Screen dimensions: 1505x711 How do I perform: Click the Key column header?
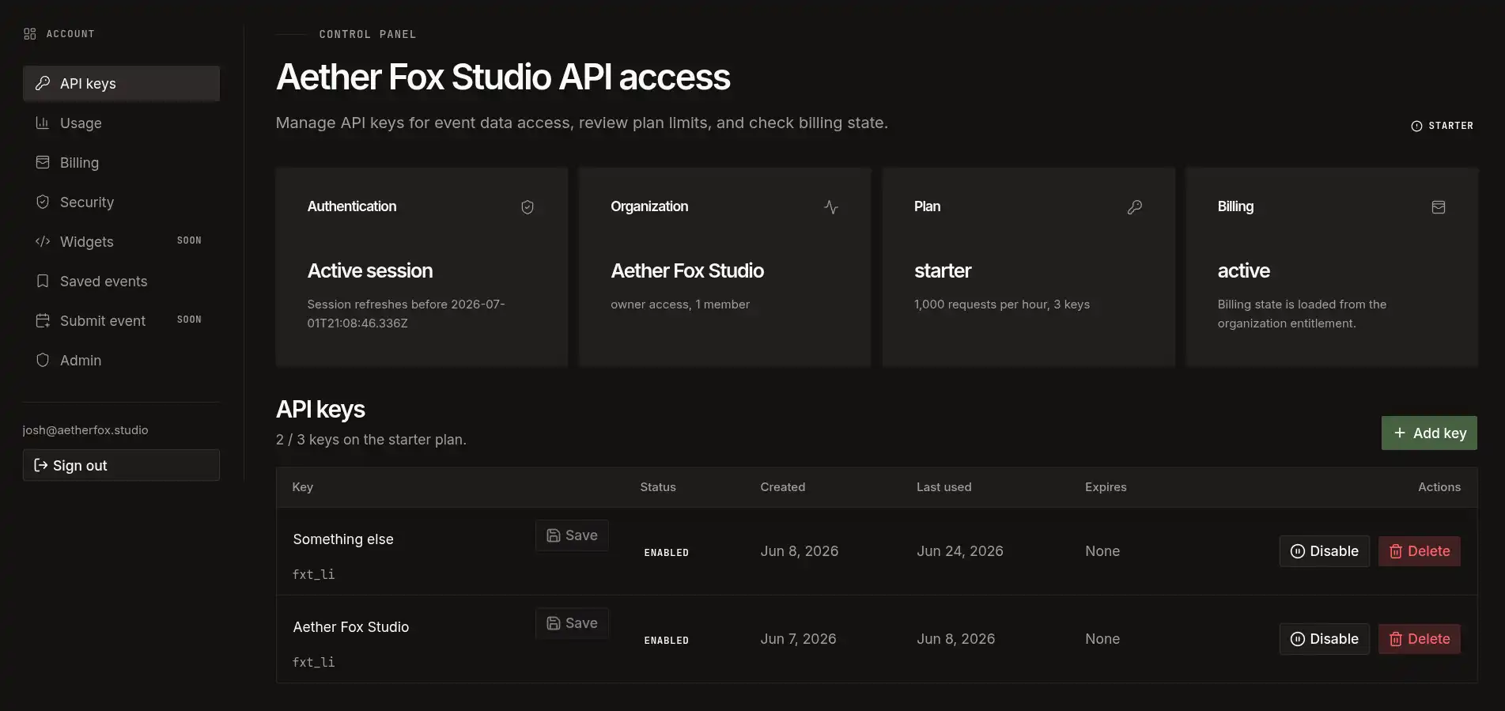coord(303,487)
